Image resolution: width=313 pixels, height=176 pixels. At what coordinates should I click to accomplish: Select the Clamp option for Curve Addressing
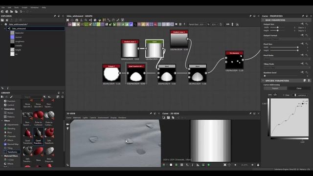[x=299, y=88]
